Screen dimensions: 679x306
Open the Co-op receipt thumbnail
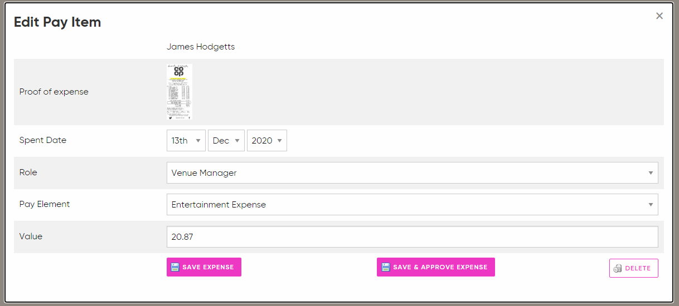coord(180,92)
